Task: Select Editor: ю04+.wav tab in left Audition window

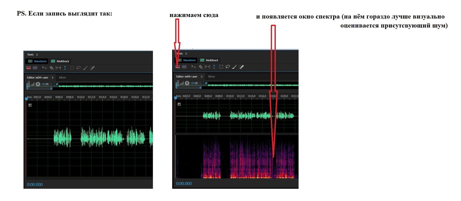Action: [x=38, y=78]
